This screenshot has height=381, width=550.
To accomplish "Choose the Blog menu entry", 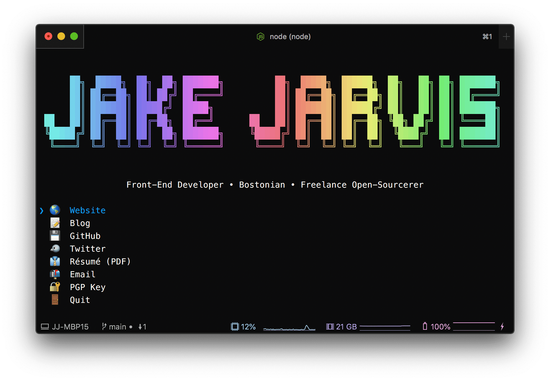I will (x=80, y=223).
